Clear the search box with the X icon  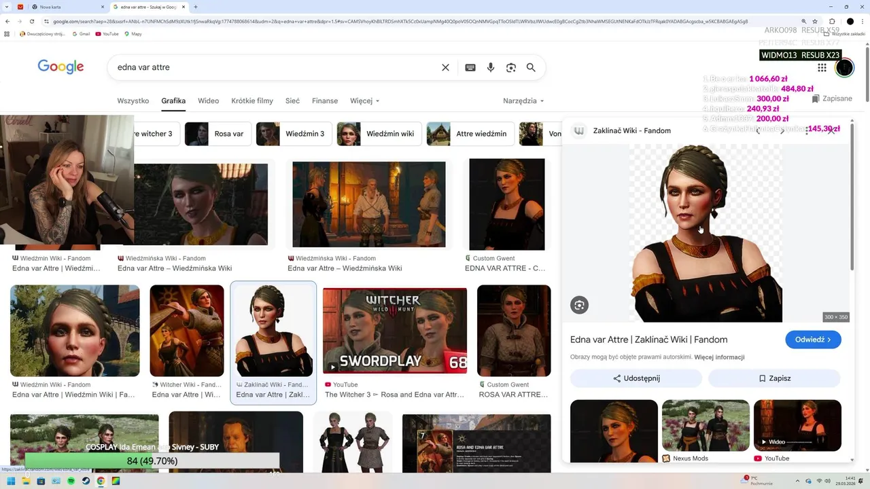[x=445, y=67]
